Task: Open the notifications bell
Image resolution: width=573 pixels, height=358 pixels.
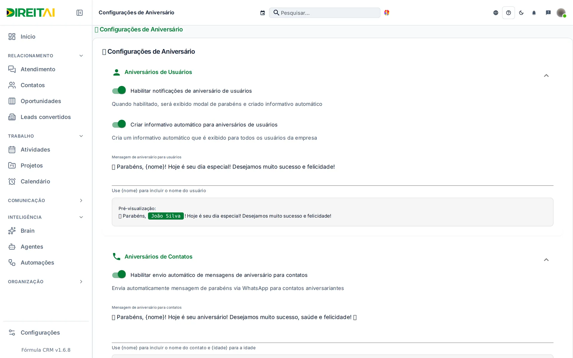Action: pyautogui.click(x=534, y=13)
